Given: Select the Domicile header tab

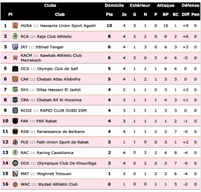Looking at the screenshot, I should pos(114,5).
